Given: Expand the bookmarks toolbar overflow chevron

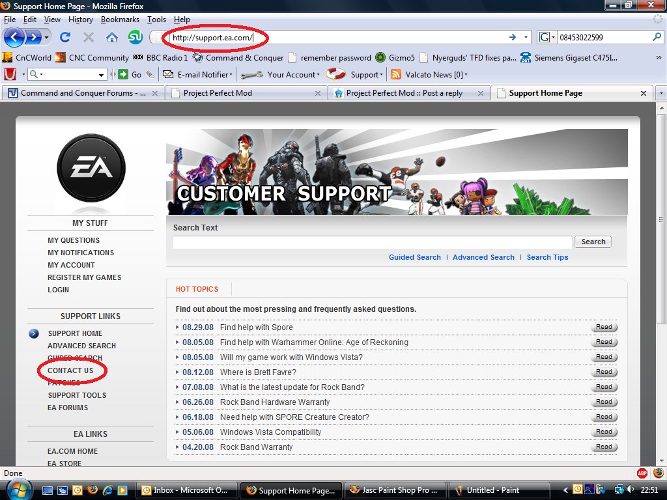Looking at the screenshot, I should click(659, 57).
